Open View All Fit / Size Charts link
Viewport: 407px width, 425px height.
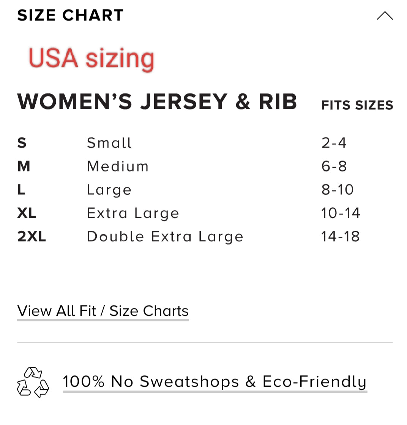point(103,311)
